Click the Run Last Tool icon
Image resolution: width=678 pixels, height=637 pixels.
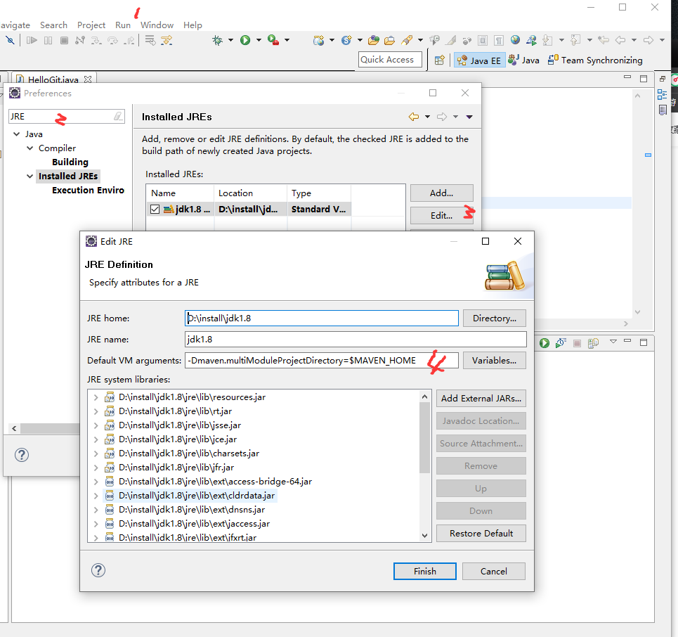coord(273,40)
